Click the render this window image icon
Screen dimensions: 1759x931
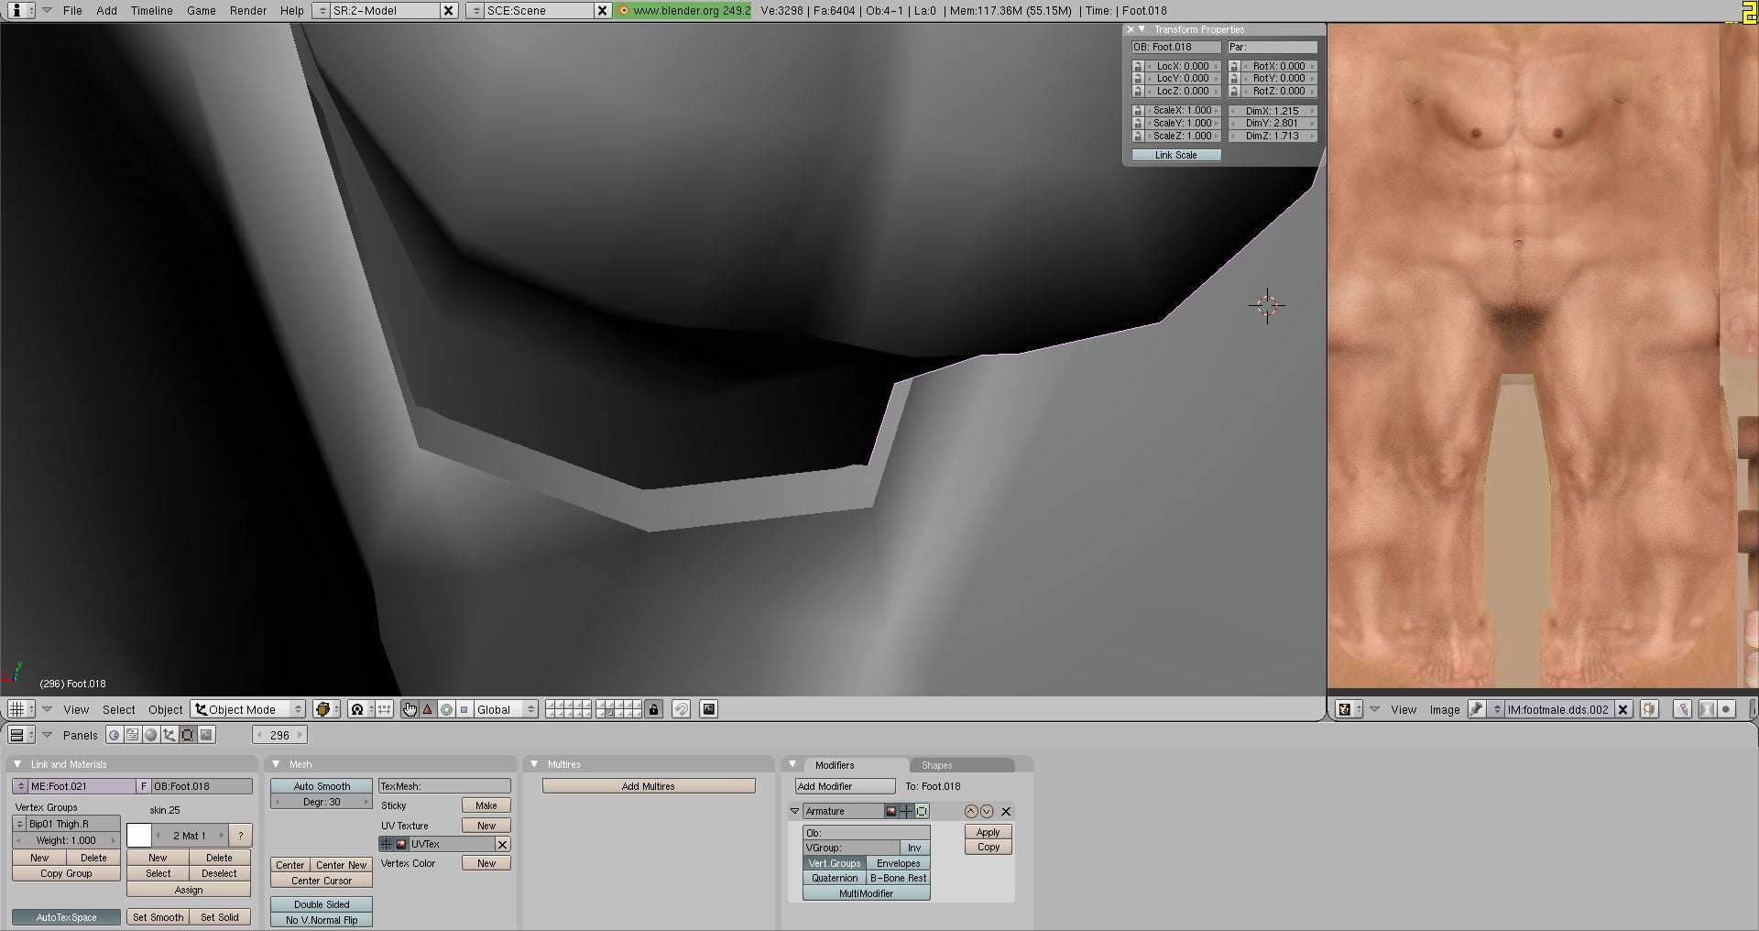pyautogui.click(x=708, y=709)
